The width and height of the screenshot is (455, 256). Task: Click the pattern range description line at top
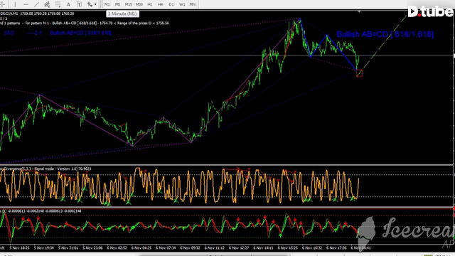pyautogui.click(x=85, y=23)
